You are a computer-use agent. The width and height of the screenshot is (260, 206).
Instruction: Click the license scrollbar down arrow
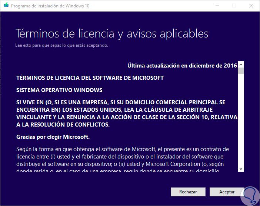241,169
